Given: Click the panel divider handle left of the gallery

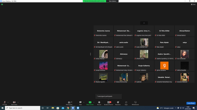Looking at the screenshot, I should click(x=90, y=54).
